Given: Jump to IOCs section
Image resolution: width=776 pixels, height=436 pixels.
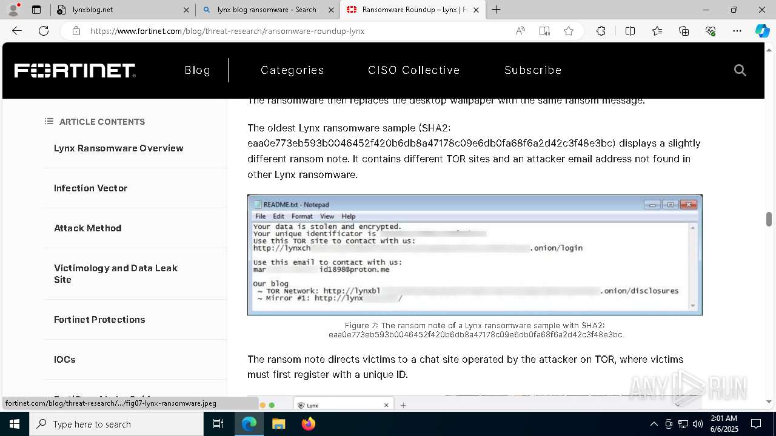Looking at the screenshot, I should (65, 360).
